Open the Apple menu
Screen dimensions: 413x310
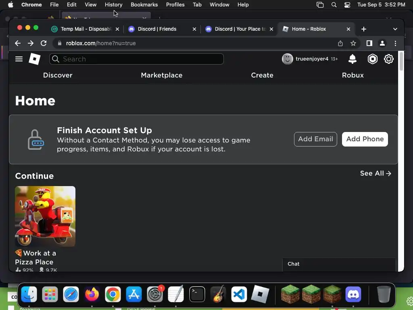coord(10,5)
